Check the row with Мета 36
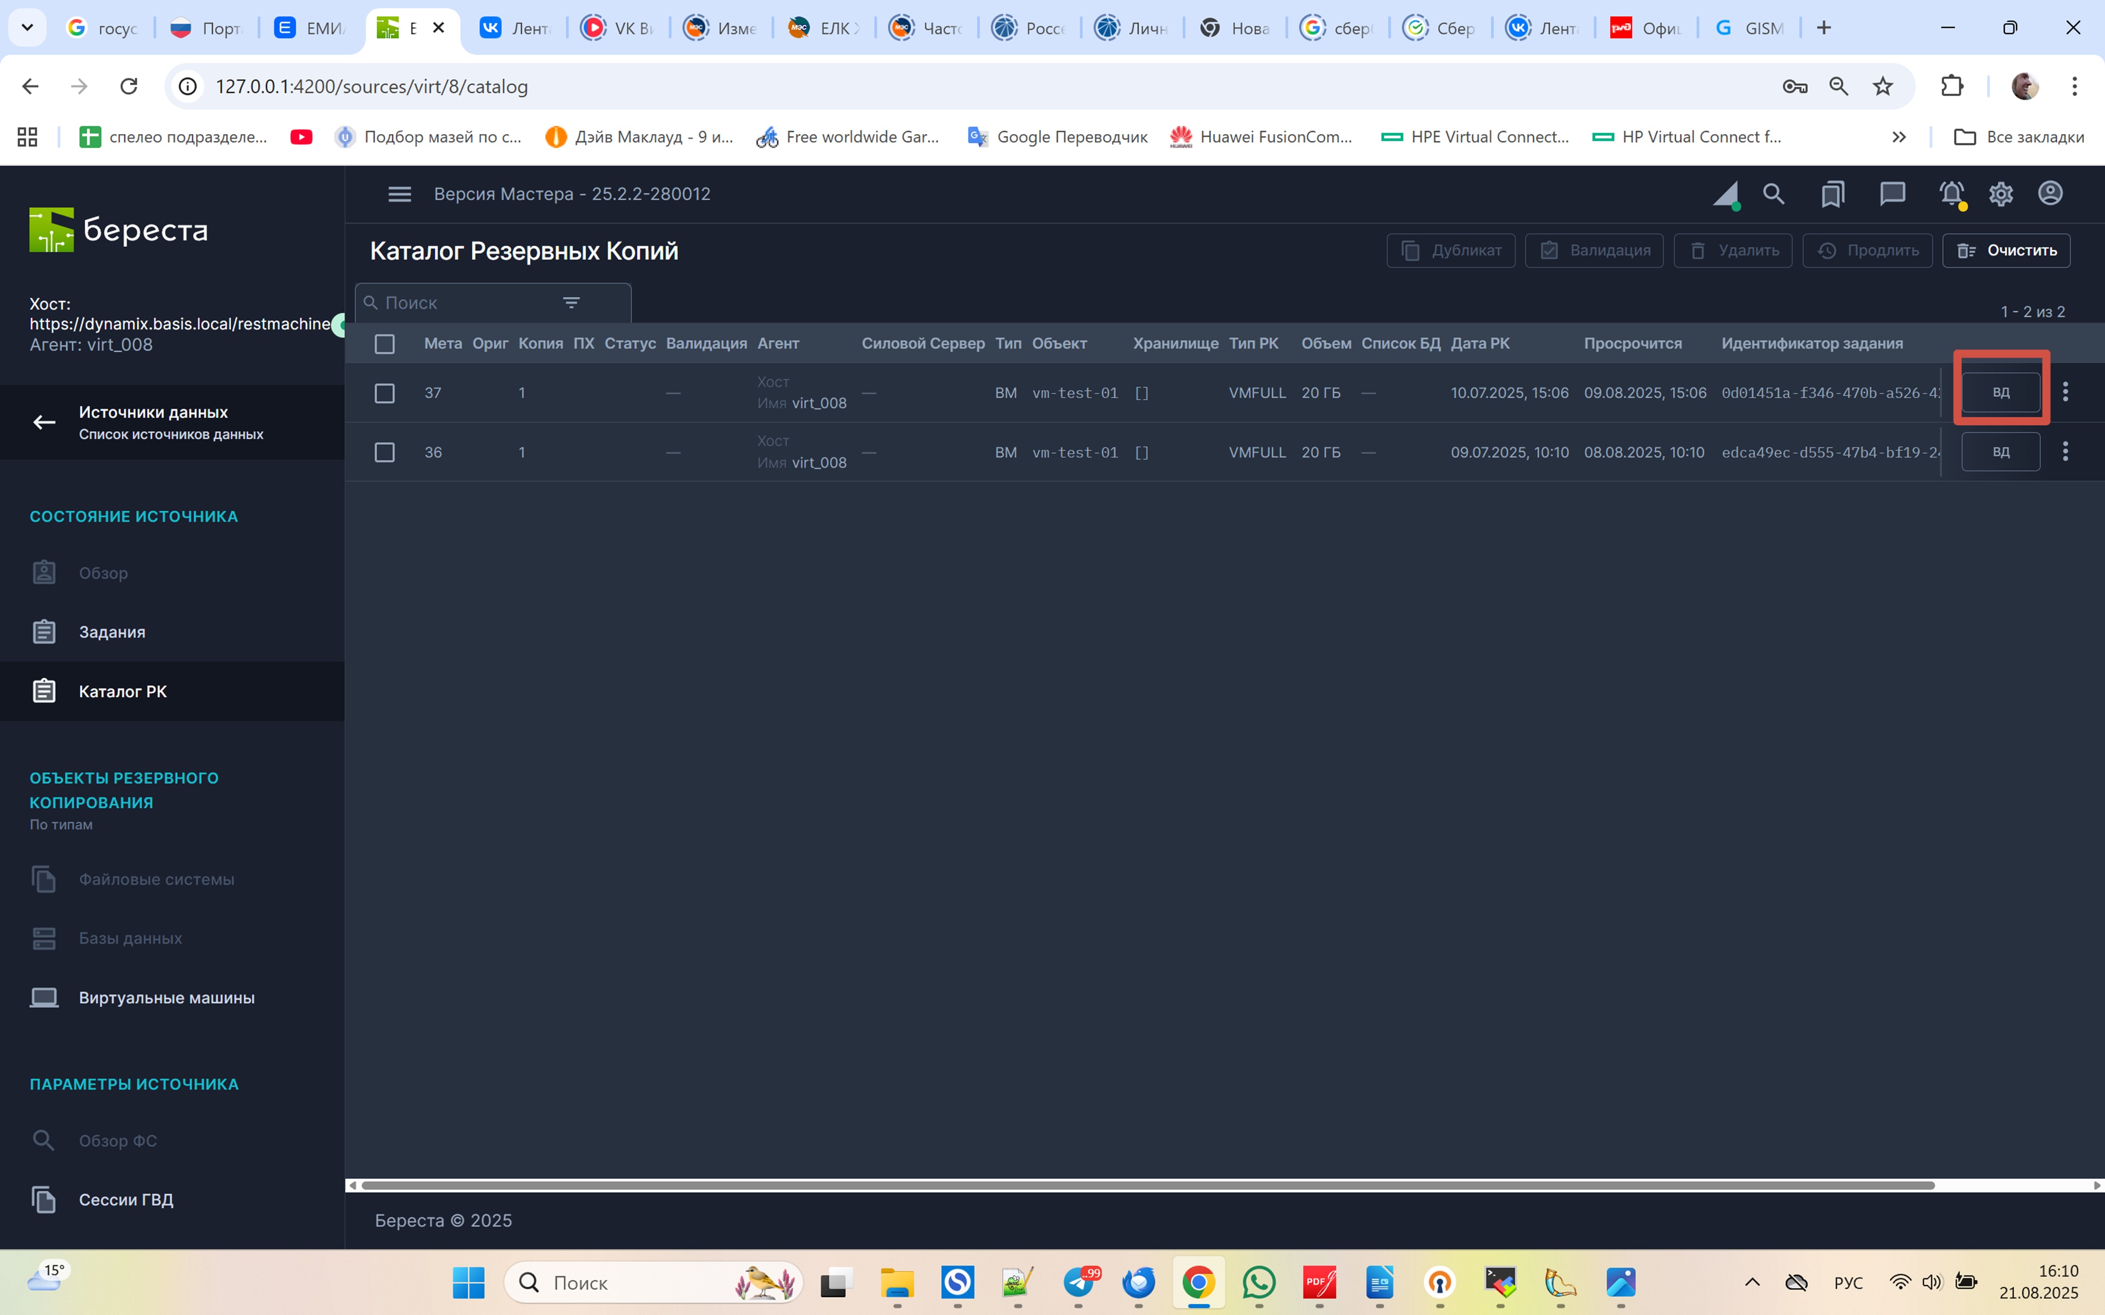Screen dimensions: 2105x1315 [385, 452]
